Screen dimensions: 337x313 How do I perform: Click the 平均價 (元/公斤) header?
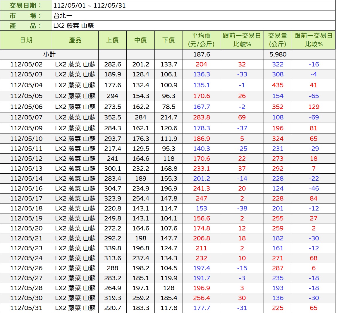coord(201,40)
